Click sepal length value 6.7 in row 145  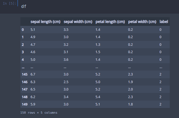pyautogui.click(x=33, y=74)
